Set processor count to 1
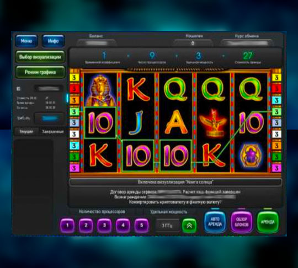298x268 pixels. point(67,226)
